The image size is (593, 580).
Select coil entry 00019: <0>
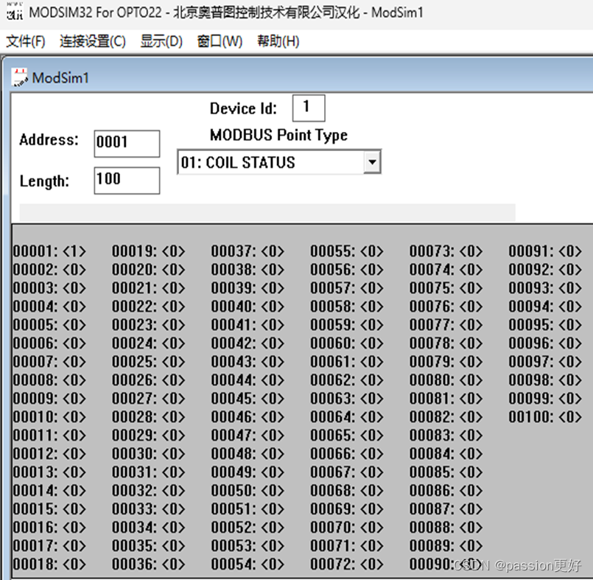[149, 251]
